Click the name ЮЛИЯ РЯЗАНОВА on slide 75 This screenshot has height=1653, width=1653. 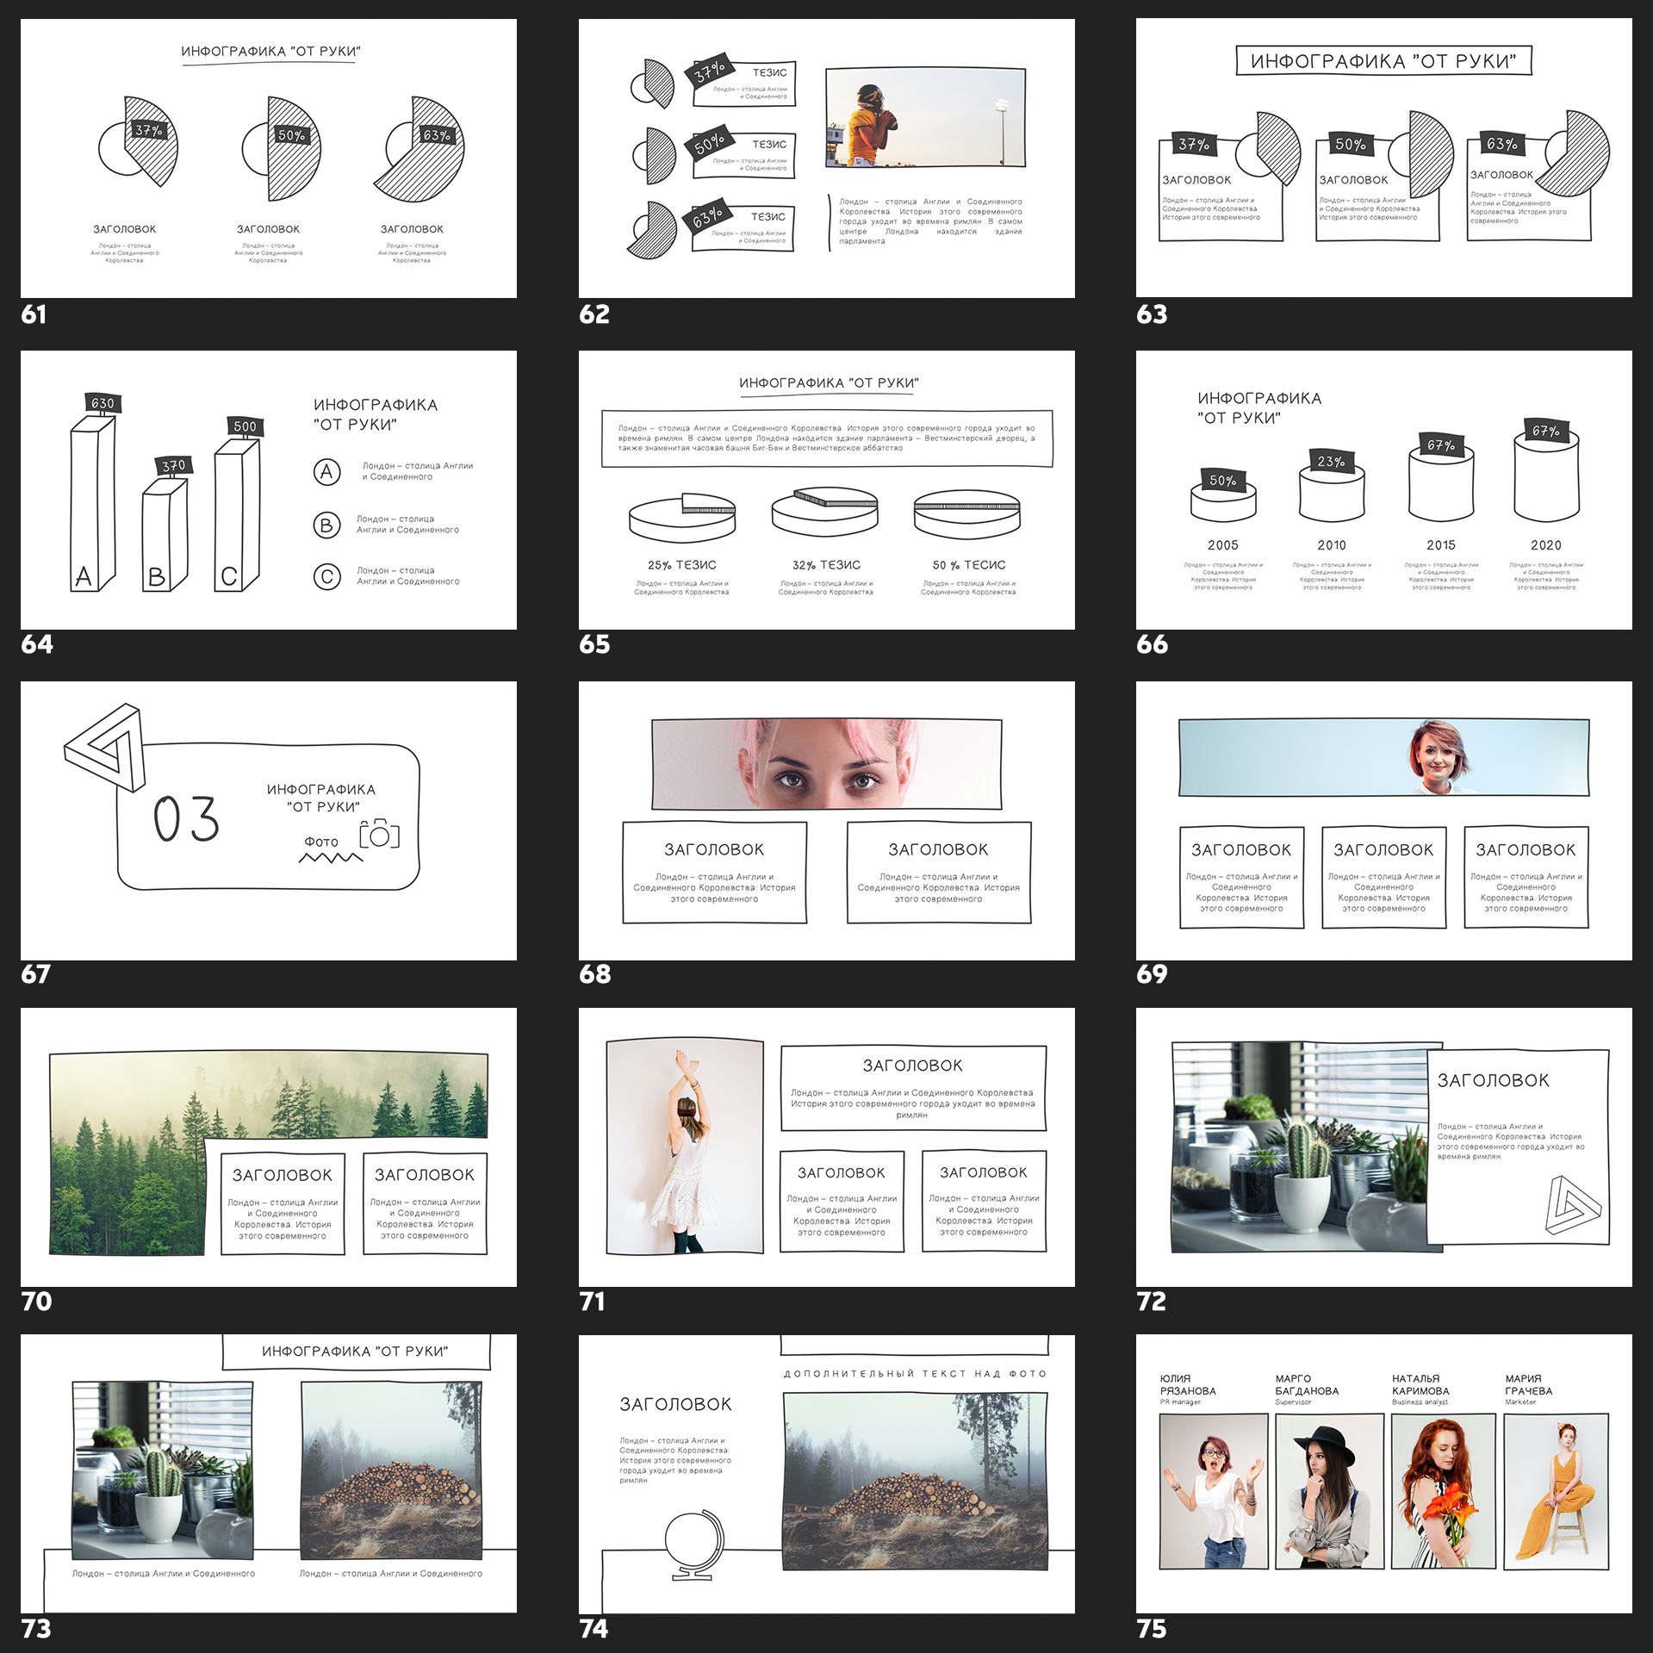coord(1188,1384)
